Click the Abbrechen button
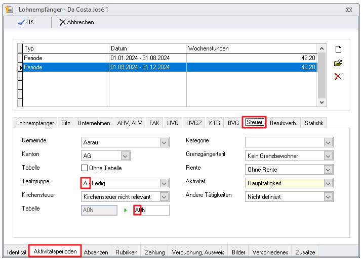 click(77, 22)
